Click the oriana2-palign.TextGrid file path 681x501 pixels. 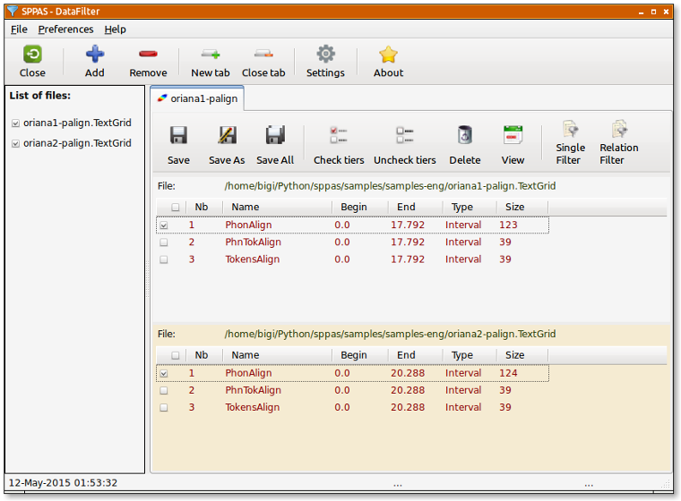tap(390, 334)
